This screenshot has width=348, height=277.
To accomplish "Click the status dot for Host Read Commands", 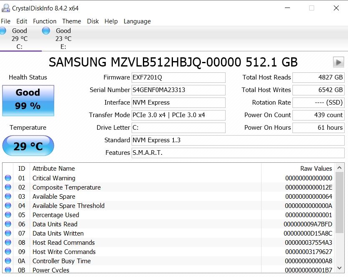I will [8, 242].
